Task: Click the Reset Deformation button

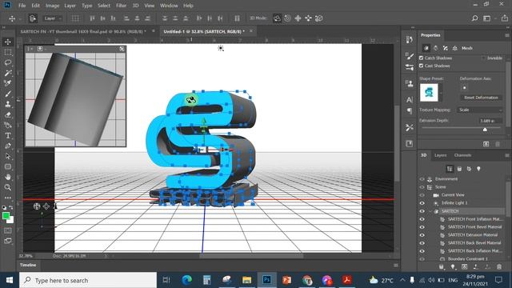Action: 481,98
